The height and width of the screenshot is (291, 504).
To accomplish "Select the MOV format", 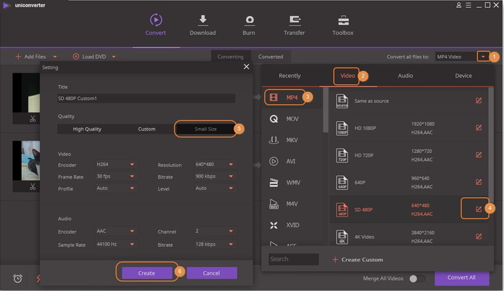I will tap(292, 119).
